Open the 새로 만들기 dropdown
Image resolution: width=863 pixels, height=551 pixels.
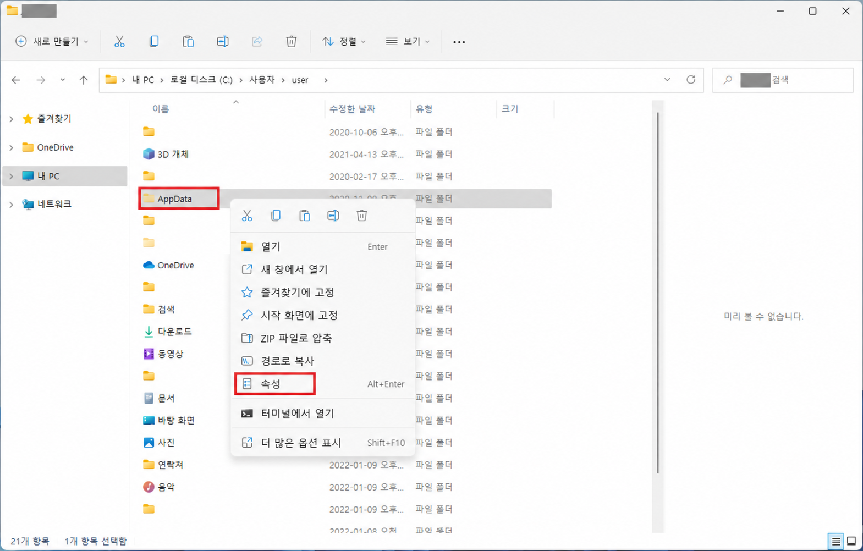click(52, 42)
